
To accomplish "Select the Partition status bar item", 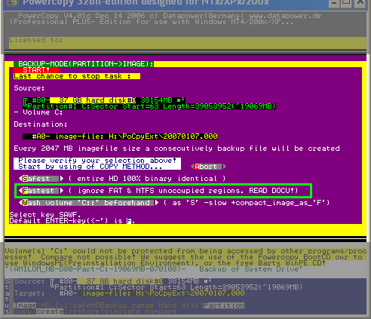I will pyautogui.click(x=224, y=305).
